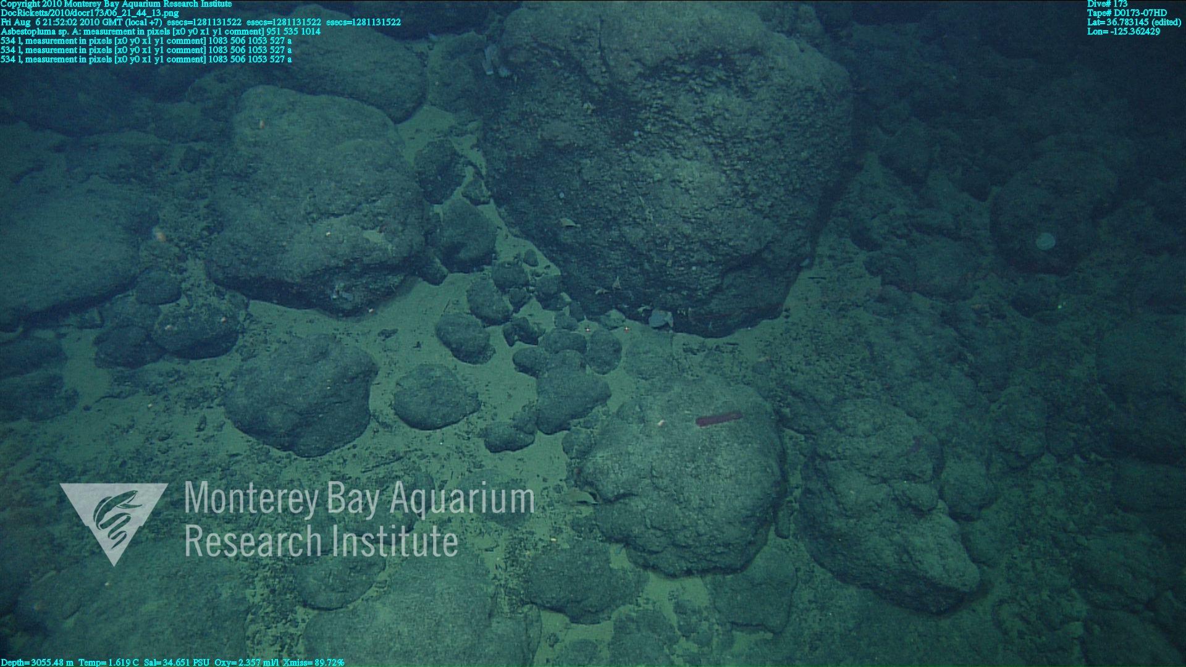This screenshot has width=1186, height=667.
Task: Select the DocRicketts file path text
Action: coord(90,13)
